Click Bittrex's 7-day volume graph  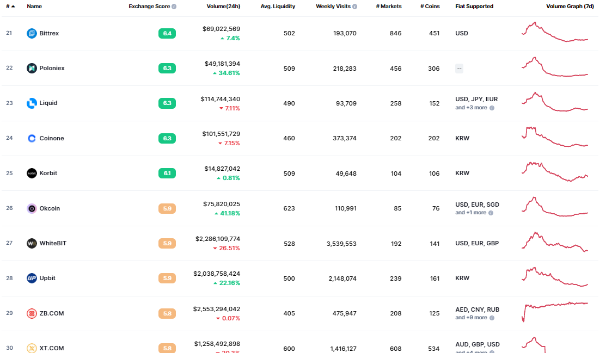pos(555,32)
